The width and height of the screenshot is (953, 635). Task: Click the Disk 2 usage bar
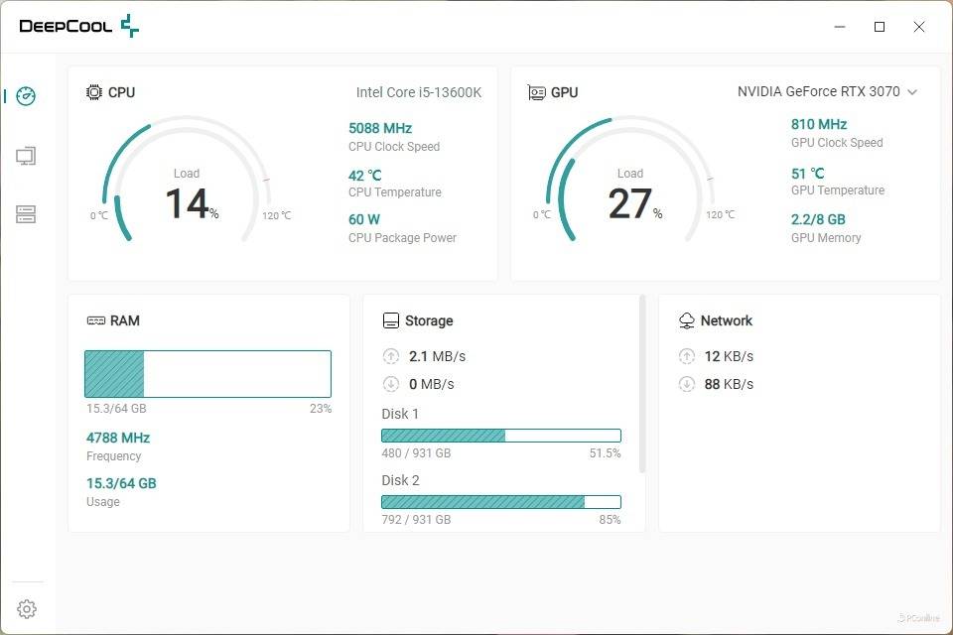501,502
